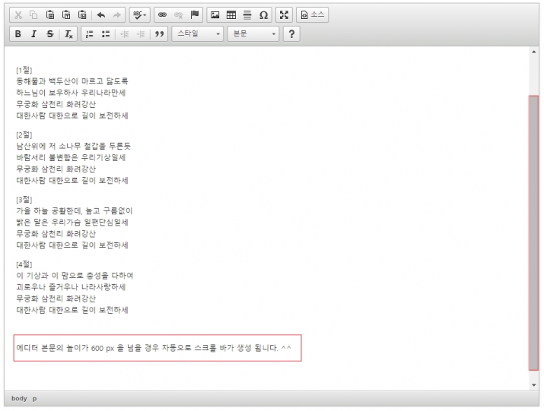Click the line '동해물과 백두산이 마르고 닳도록'
Image resolution: width=544 pixels, height=411 pixels.
click(x=72, y=81)
